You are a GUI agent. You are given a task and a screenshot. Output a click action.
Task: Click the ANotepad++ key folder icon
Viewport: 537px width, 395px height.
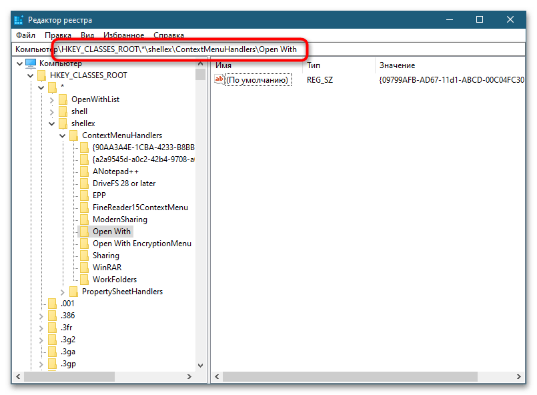tap(84, 171)
